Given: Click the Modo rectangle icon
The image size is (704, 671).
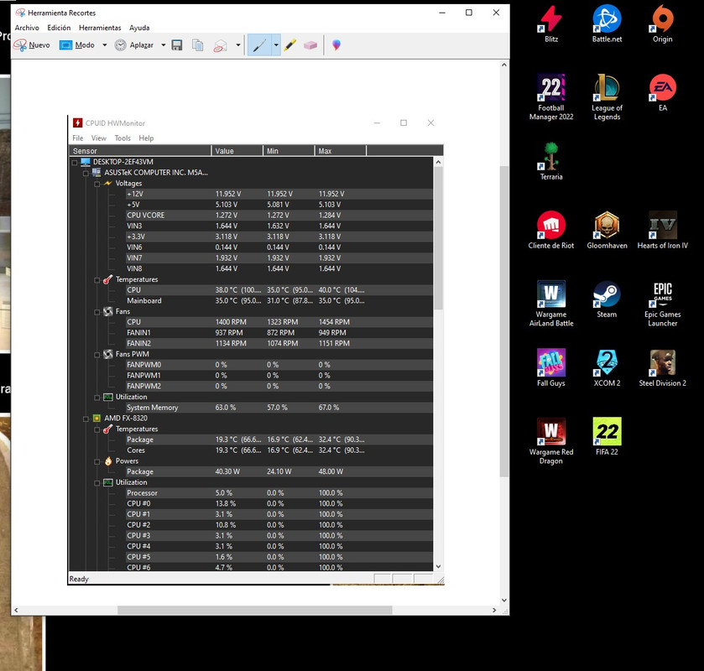Looking at the screenshot, I should click(x=65, y=45).
